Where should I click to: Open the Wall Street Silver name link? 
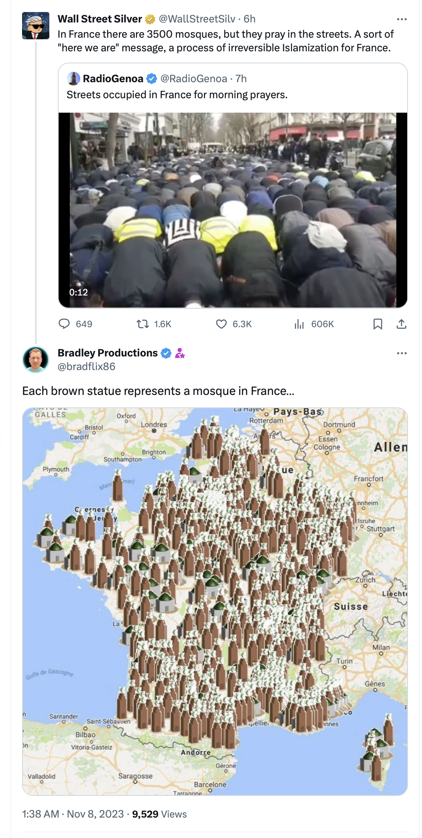point(100,19)
